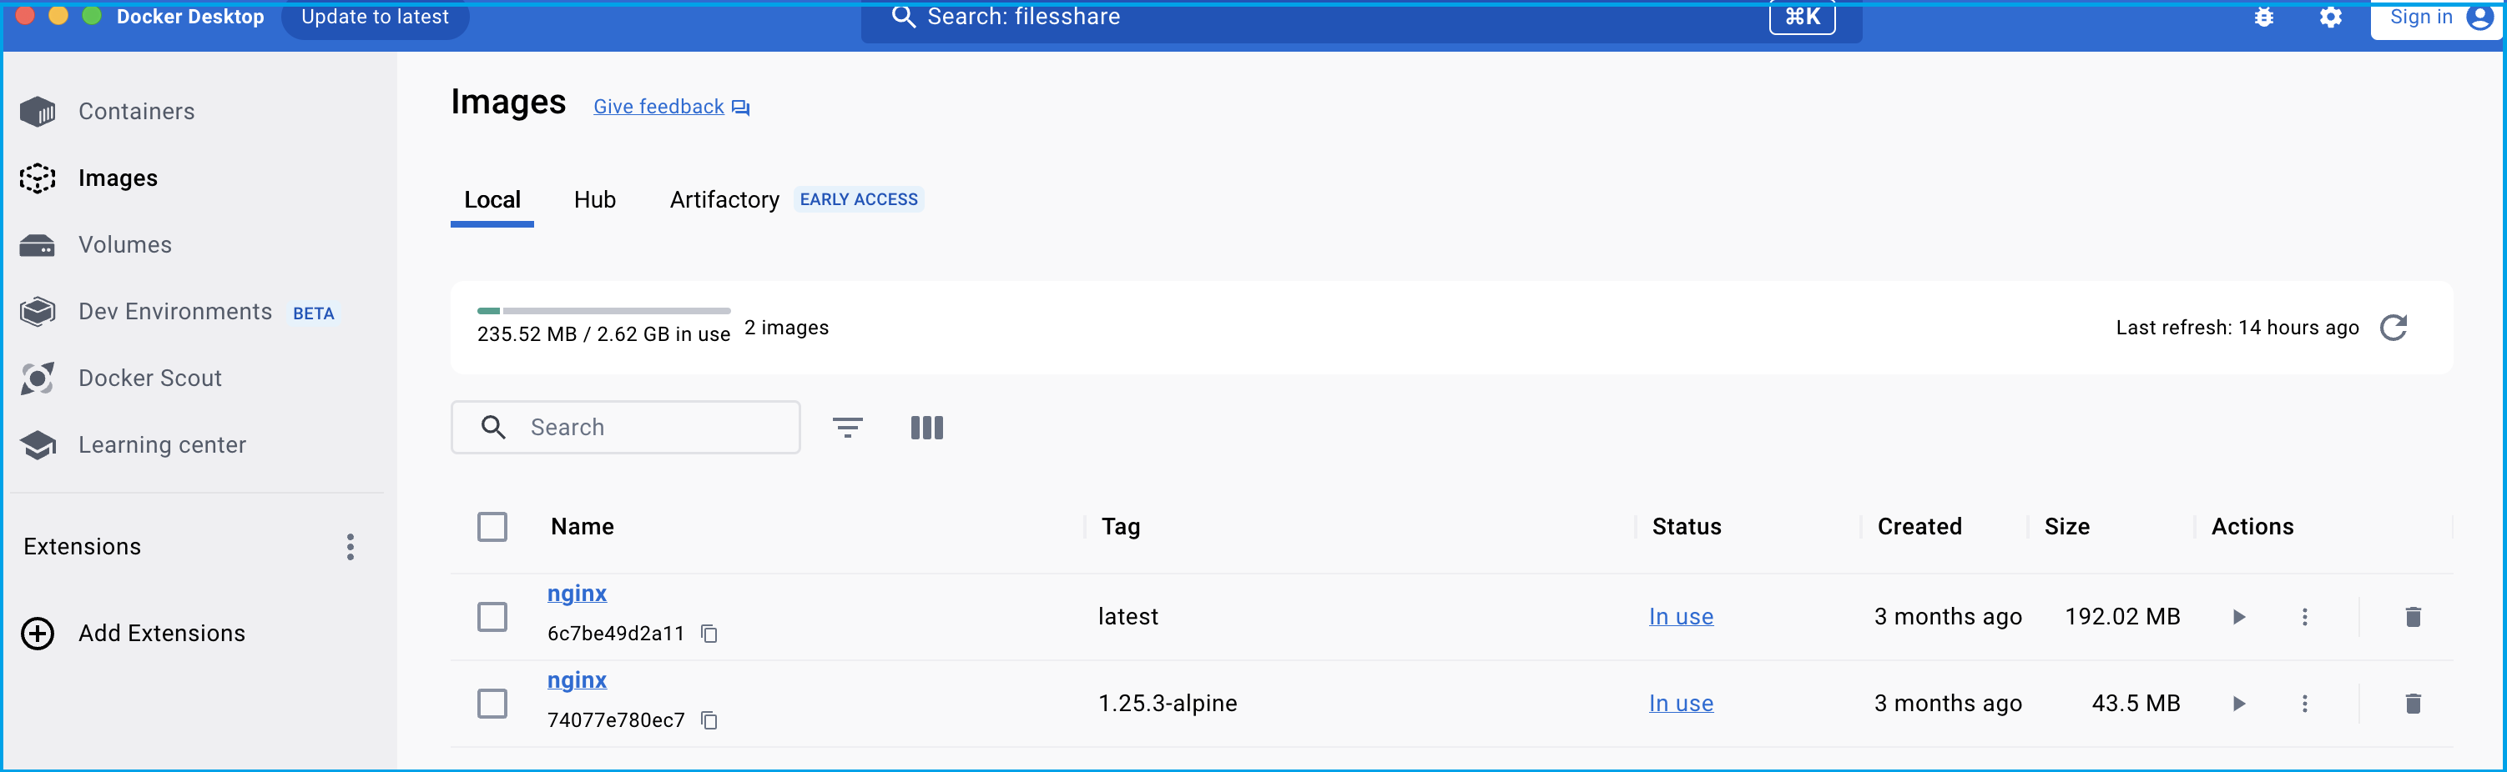The image size is (2507, 772).
Task: Open the filter options icon
Action: click(848, 428)
